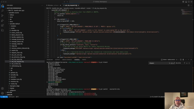This screenshot has width=194, height=109.
Task: Close the set_rtp_request.cfg editor tab
Action: pyautogui.click(x=79, y=5)
